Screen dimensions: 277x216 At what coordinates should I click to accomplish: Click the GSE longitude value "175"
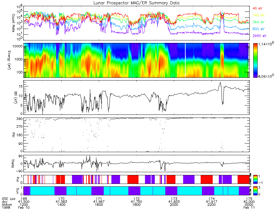(249, 199)
